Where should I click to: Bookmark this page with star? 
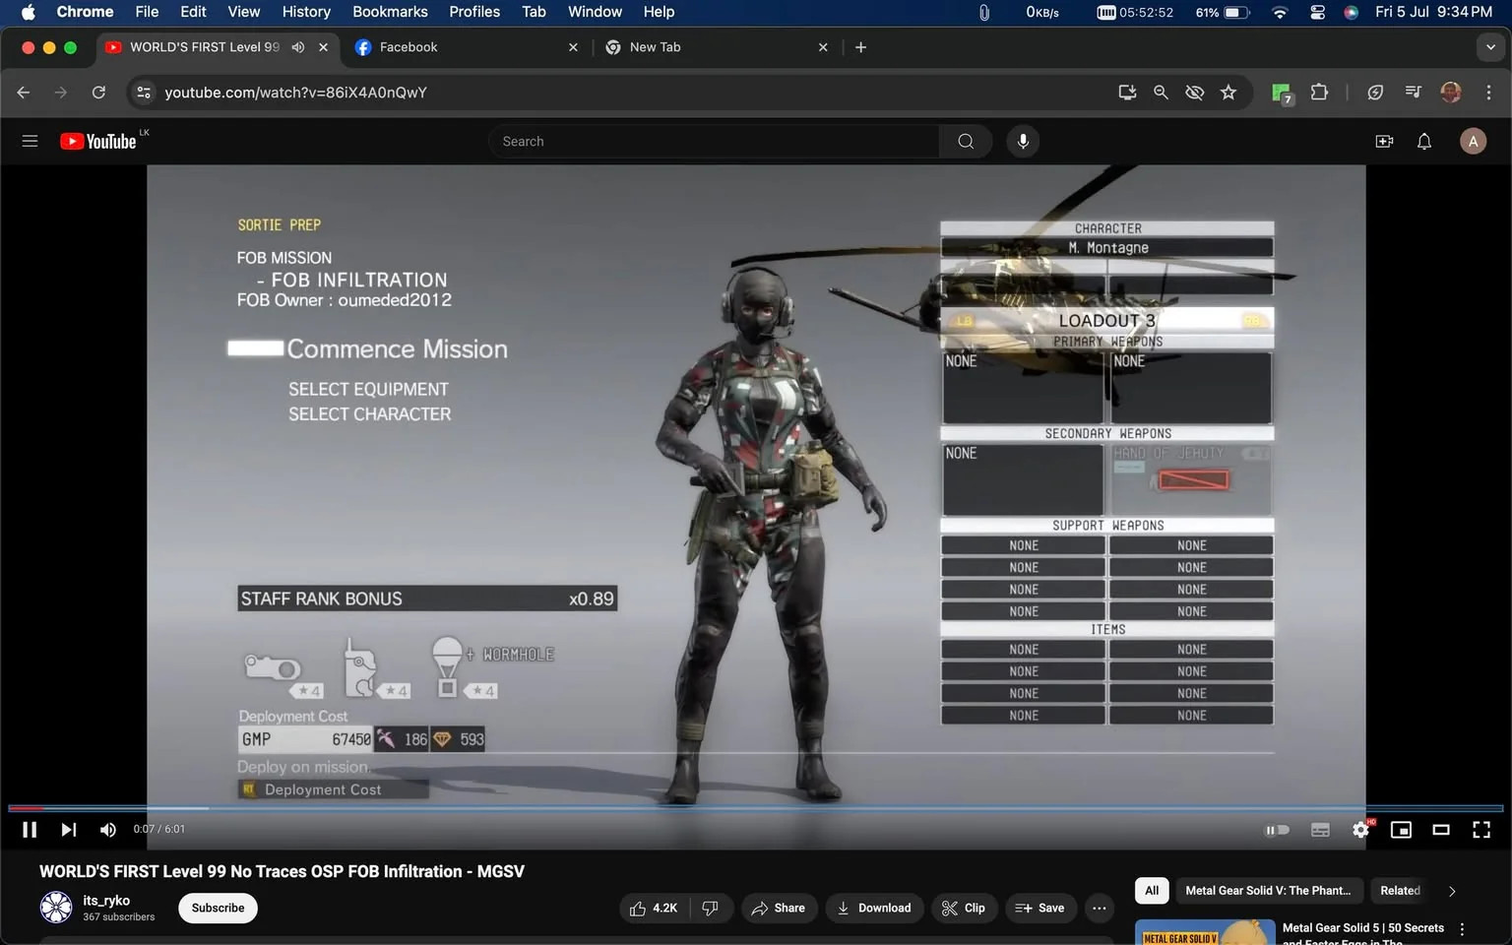(1228, 93)
